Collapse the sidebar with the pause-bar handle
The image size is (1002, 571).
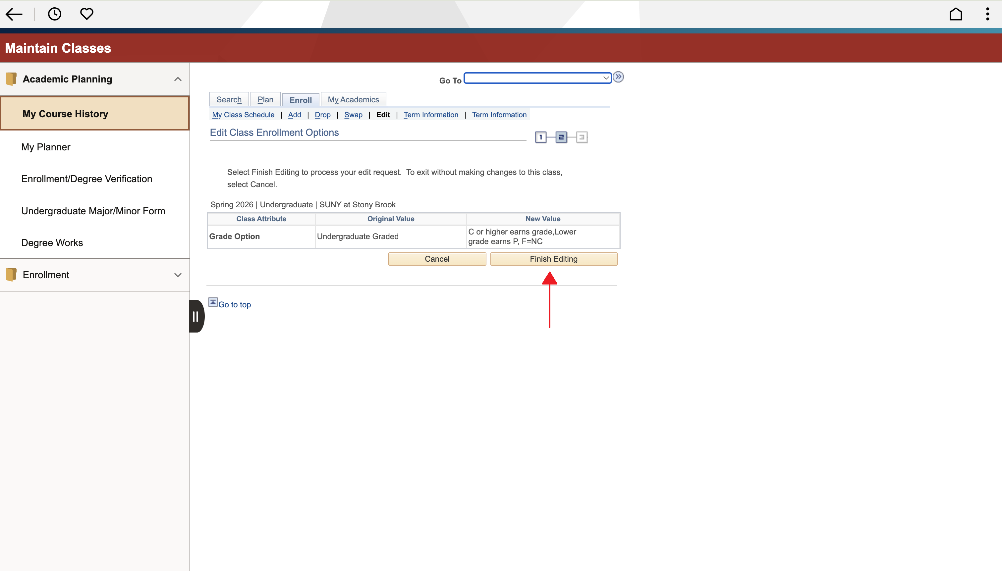[x=196, y=316]
